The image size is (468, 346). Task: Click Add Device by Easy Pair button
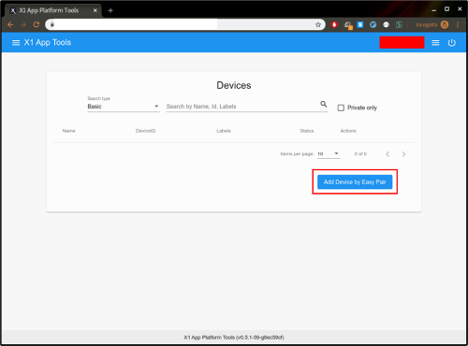(x=355, y=182)
